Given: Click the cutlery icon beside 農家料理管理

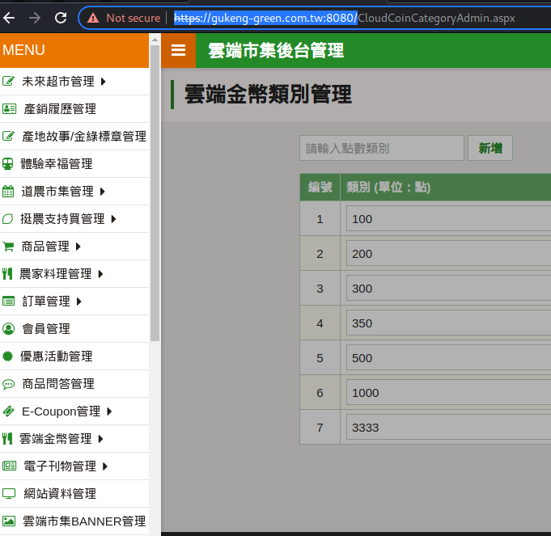Looking at the screenshot, I should tap(7, 274).
